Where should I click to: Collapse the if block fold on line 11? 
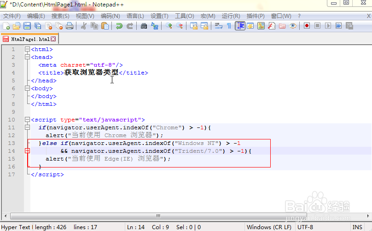click(x=27, y=127)
